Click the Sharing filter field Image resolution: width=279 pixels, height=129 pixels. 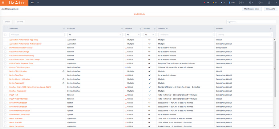(x=244, y=35)
